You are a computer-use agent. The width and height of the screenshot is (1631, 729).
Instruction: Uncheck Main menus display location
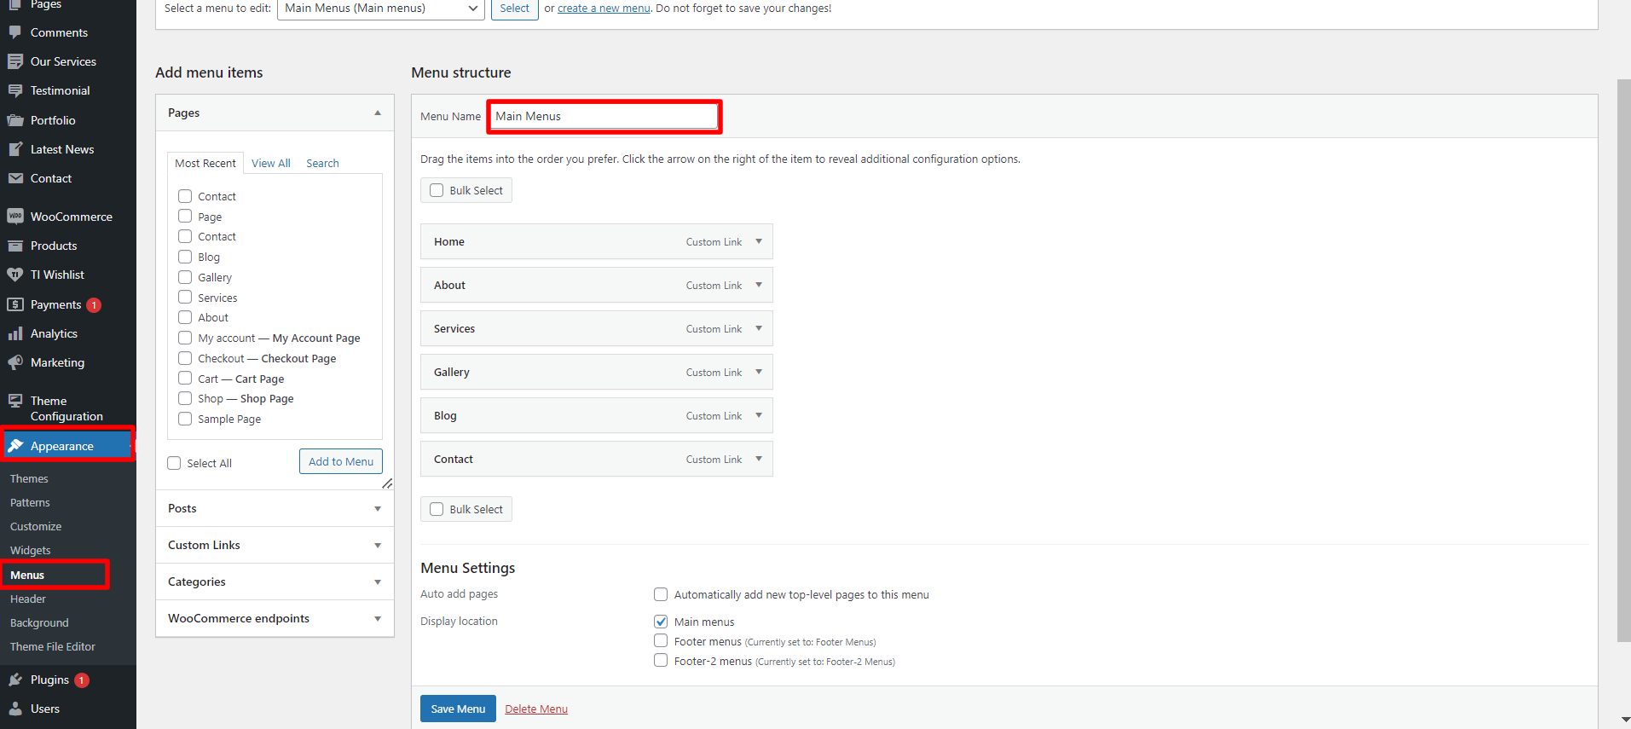coord(661,622)
